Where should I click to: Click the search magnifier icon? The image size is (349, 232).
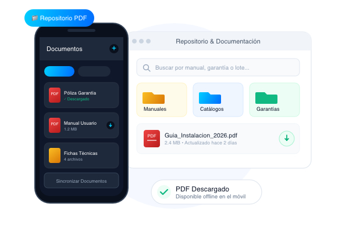(x=147, y=68)
